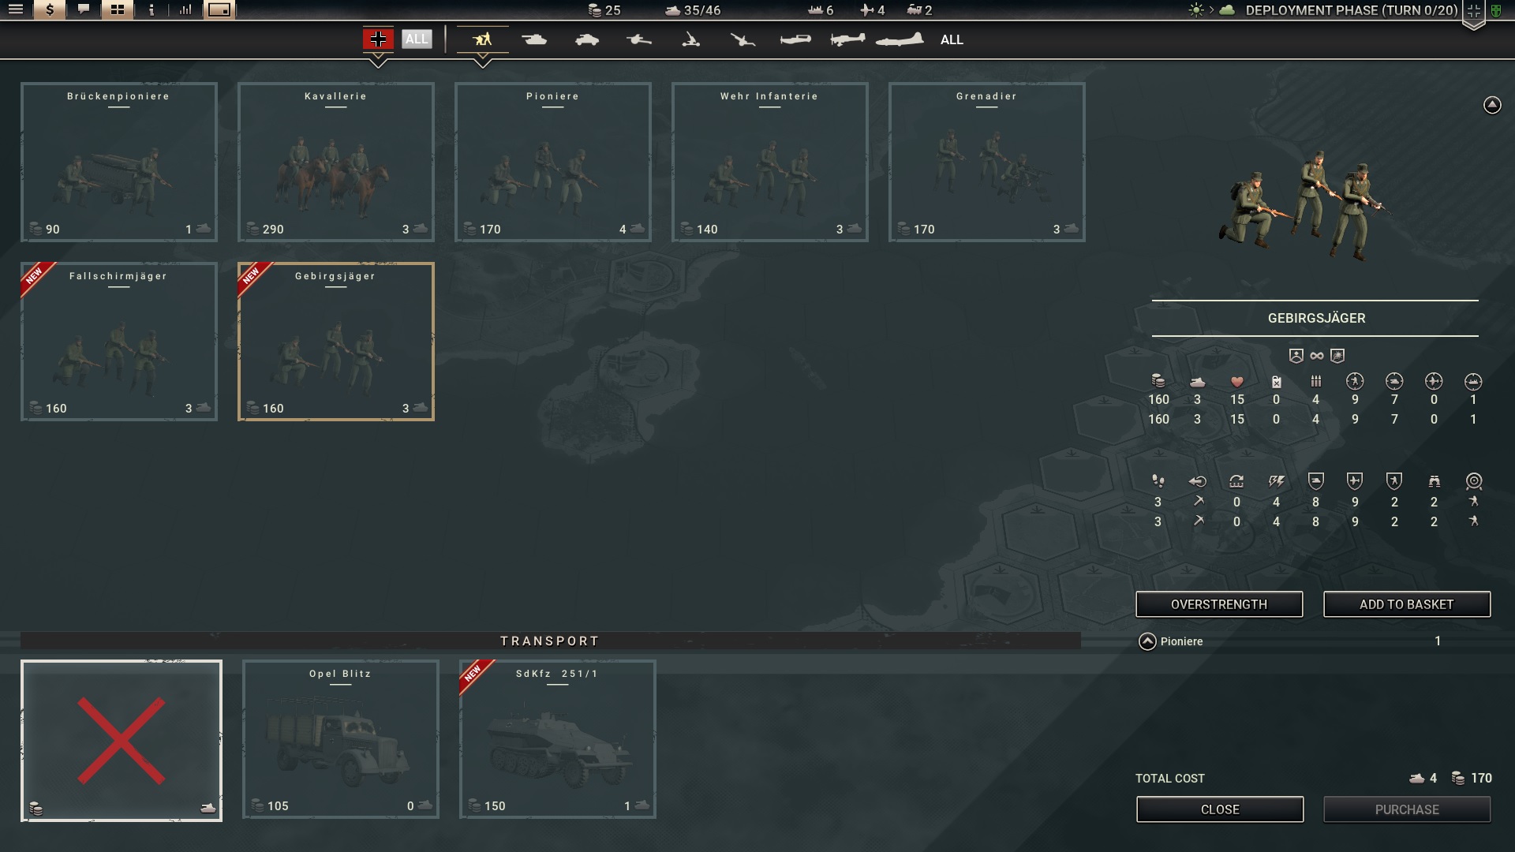
Task: Switch to the infantry unit class tab
Action: 482,39
